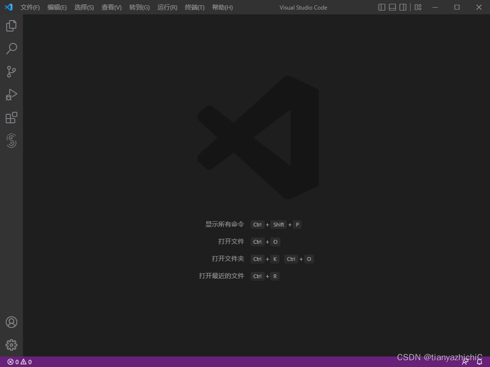This screenshot has height=367, width=490.
Task: Open the 选择(S) menu
Action: tap(84, 7)
